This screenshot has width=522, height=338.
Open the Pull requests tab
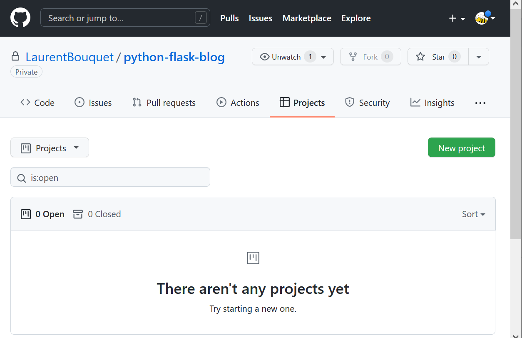[164, 103]
